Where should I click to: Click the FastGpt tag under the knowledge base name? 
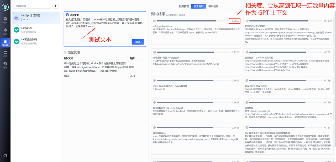(x=26, y=19)
